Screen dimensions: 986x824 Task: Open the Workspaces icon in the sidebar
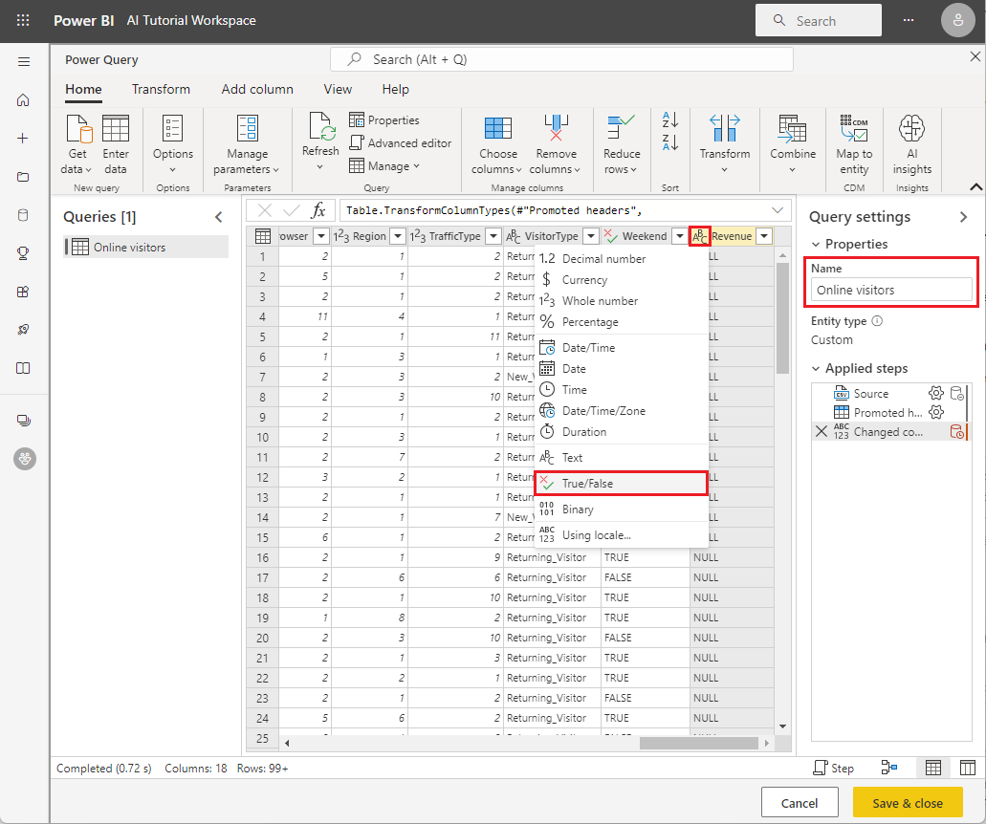click(x=24, y=421)
